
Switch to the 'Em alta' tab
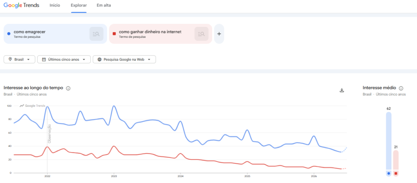pyautogui.click(x=104, y=5)
